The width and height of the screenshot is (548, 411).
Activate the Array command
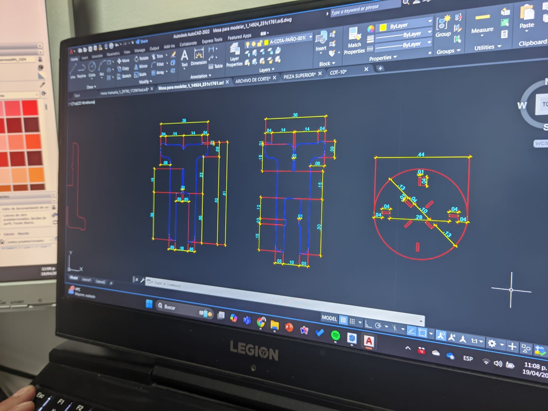pos(158,73)
